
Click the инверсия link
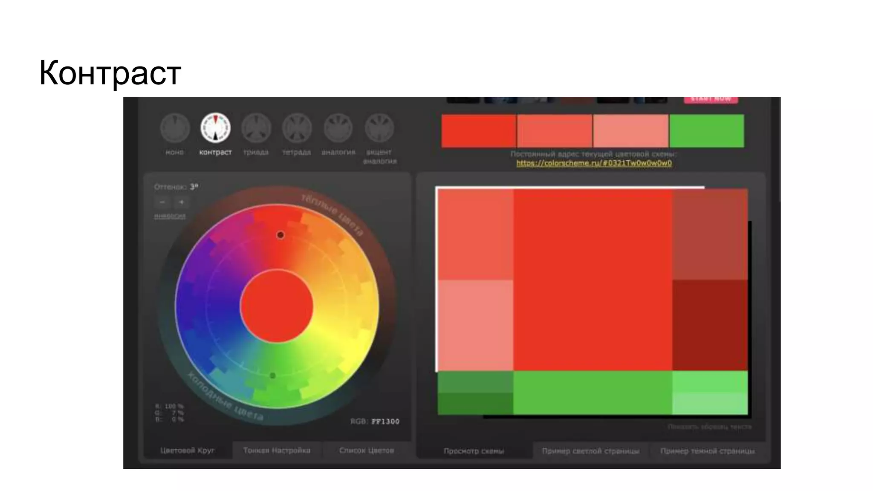(170, 216)
